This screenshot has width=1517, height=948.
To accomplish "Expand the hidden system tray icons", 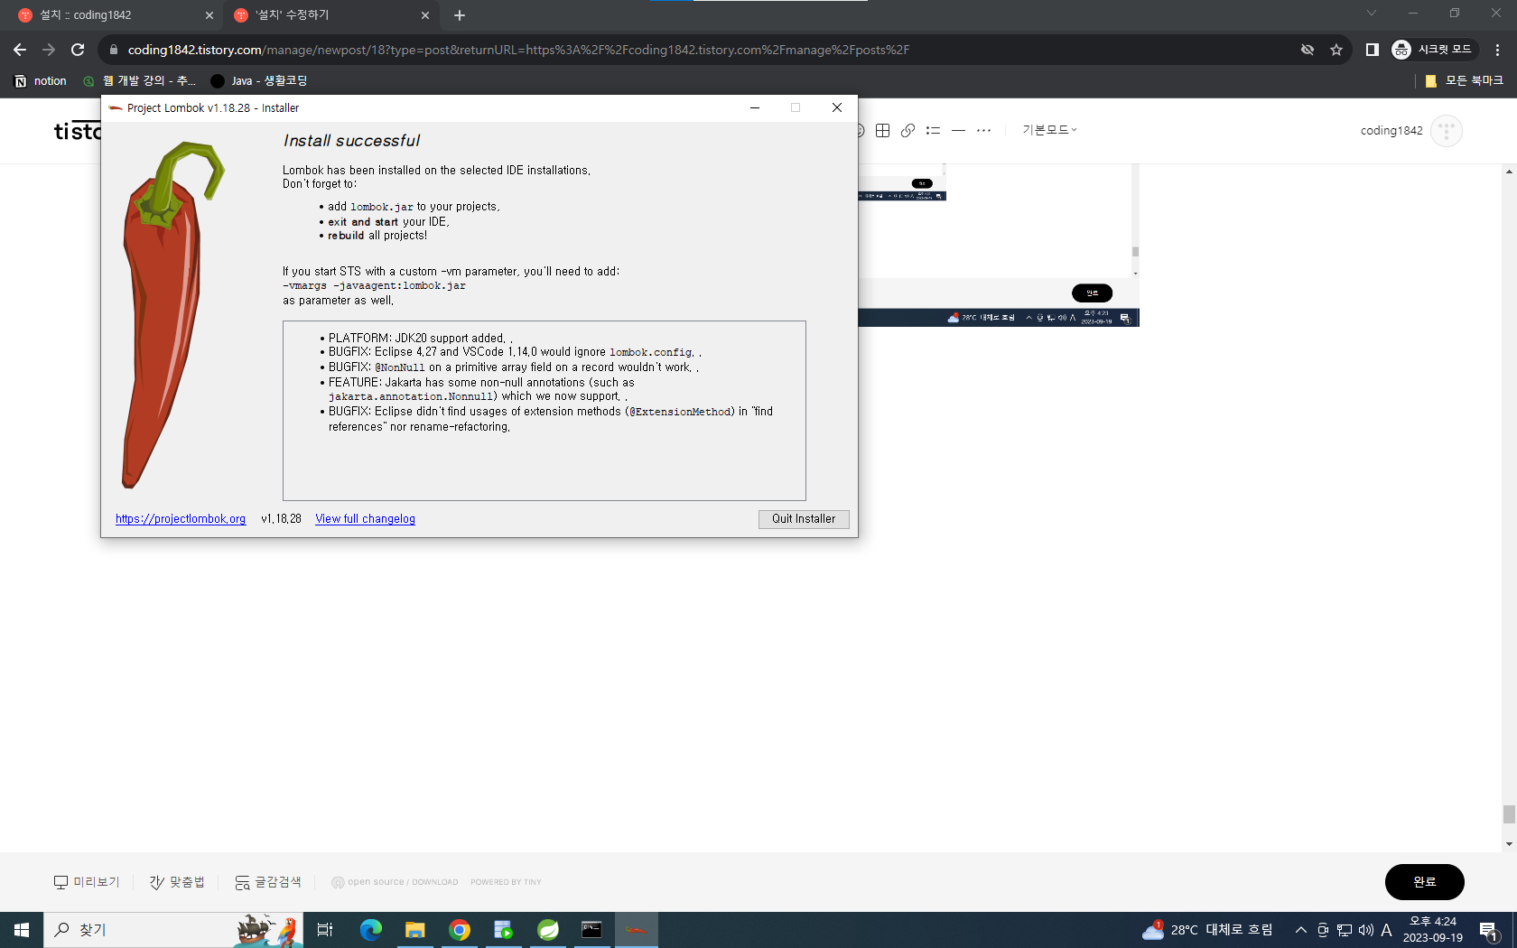I will click(x=1301, y=930).
